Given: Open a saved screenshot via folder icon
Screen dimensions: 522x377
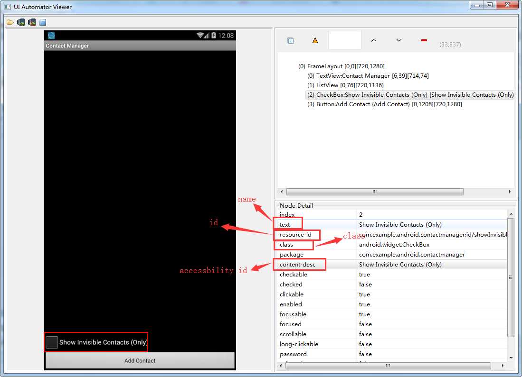Looking at the screenshot, I should pyautogui.click(x=10, y=22).
